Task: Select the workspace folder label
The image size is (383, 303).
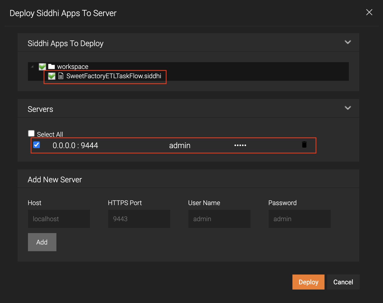Action: pos(73,67)
